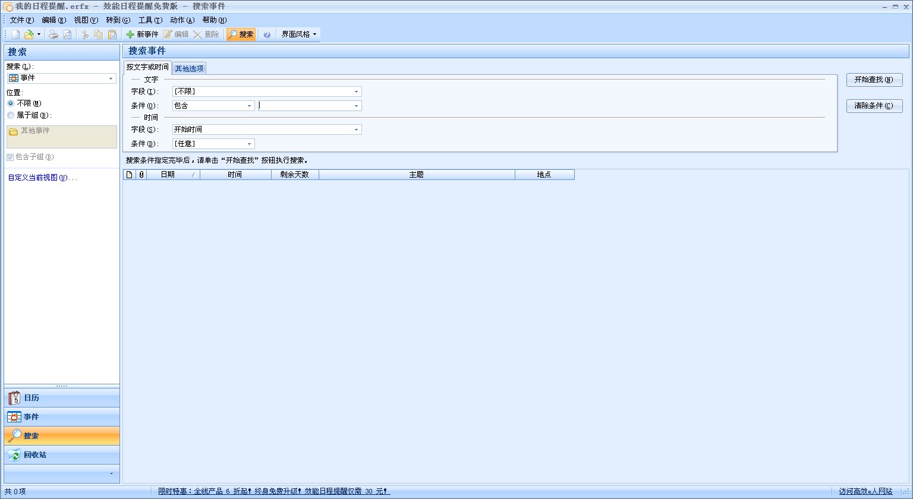Click the application icon in title bar

point(8,7)
